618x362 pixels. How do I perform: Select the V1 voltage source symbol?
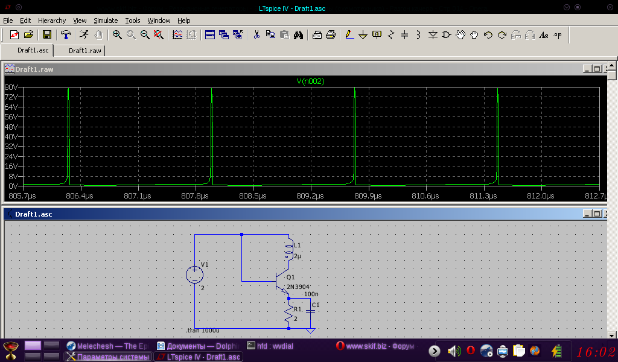pyautogui.click(x=195, y=275)
